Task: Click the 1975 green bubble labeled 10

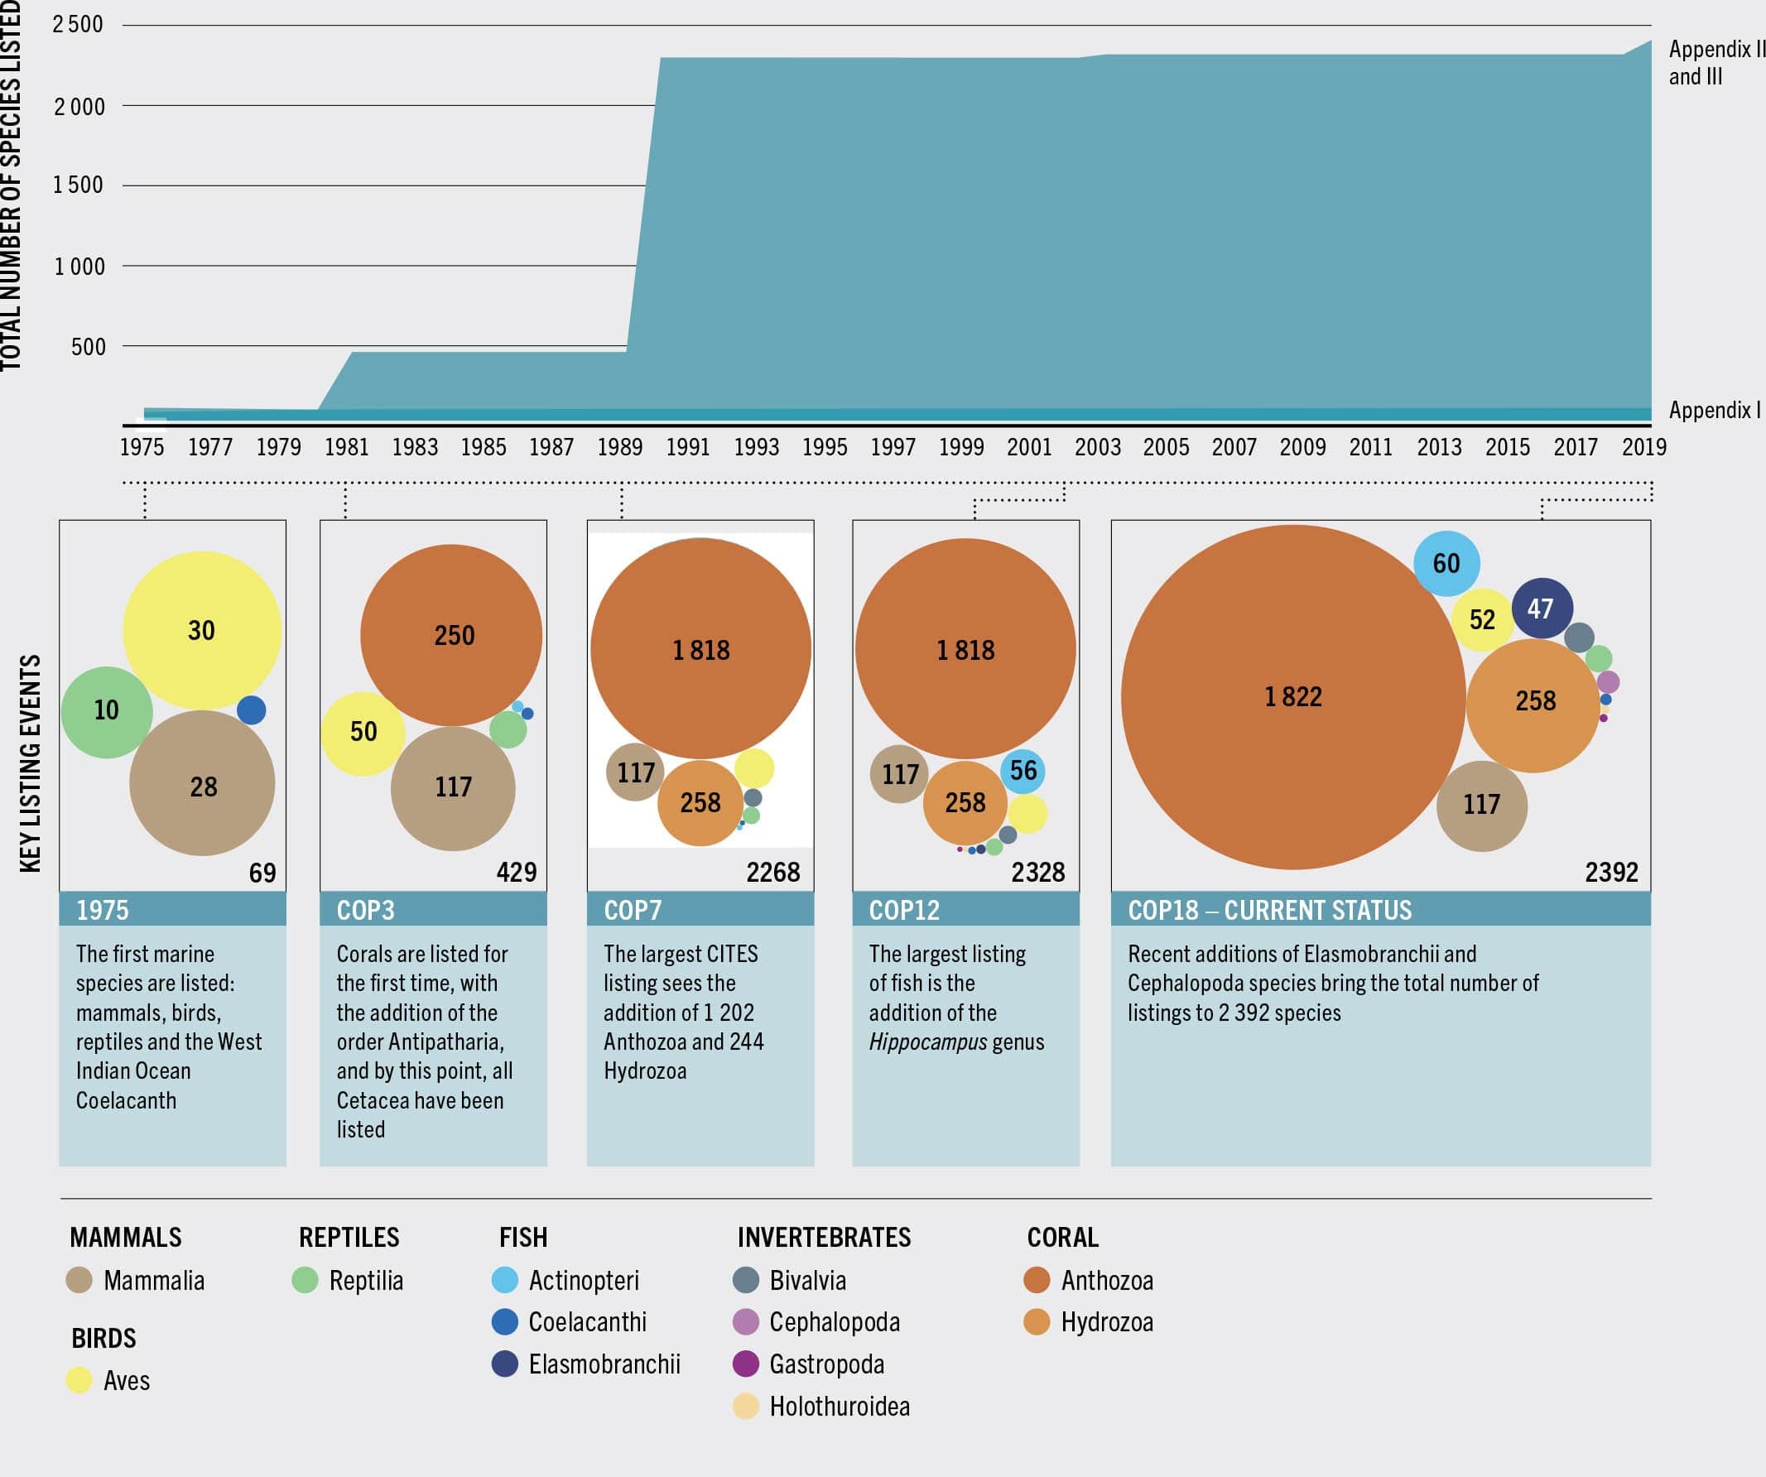Action: click(x=107, y=713)
